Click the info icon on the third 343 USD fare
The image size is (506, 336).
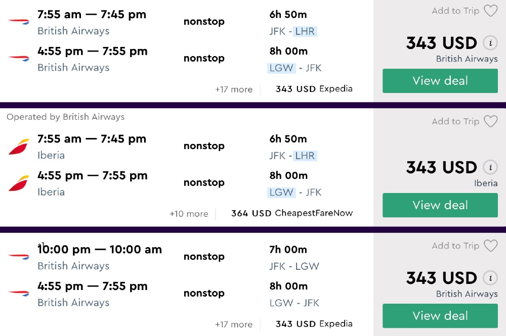click(x=490, y=278)
